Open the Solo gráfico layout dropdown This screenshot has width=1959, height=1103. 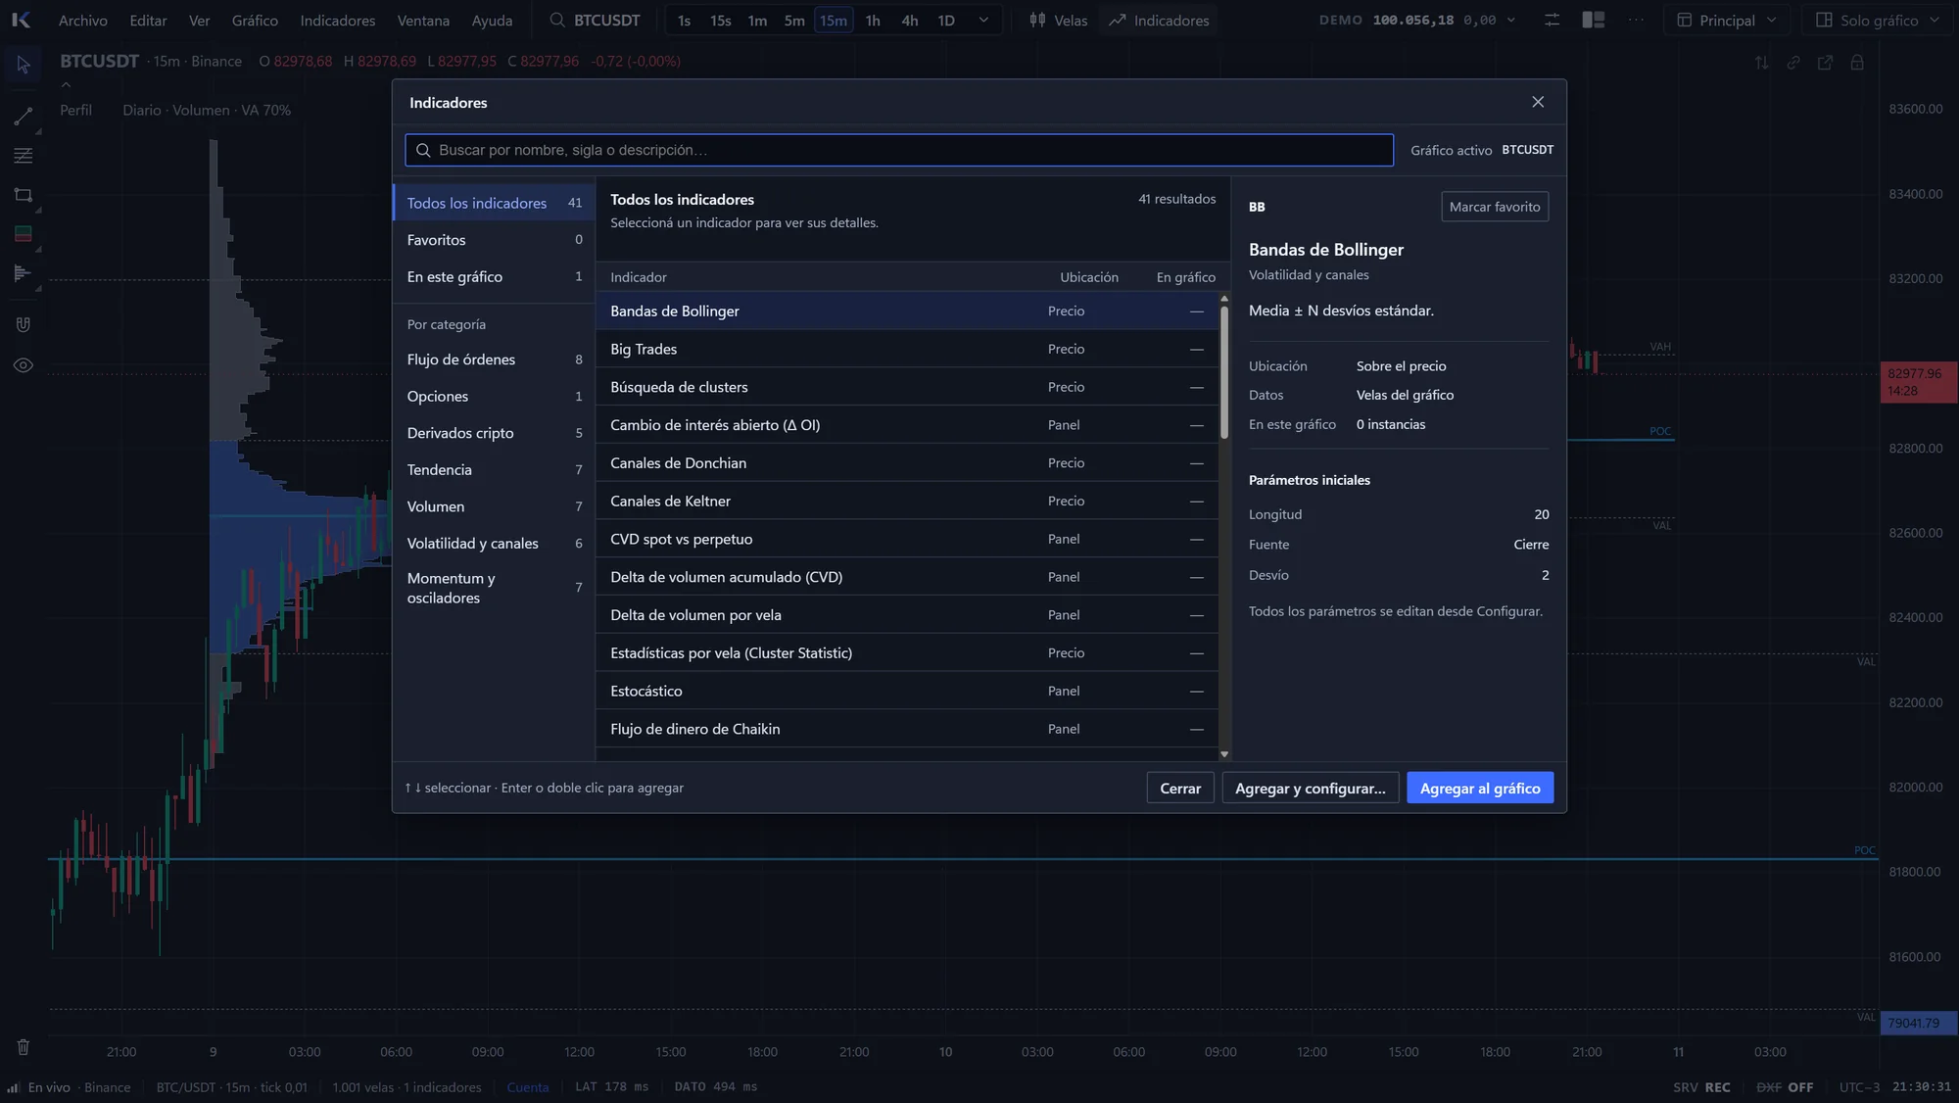point(1878,20)
